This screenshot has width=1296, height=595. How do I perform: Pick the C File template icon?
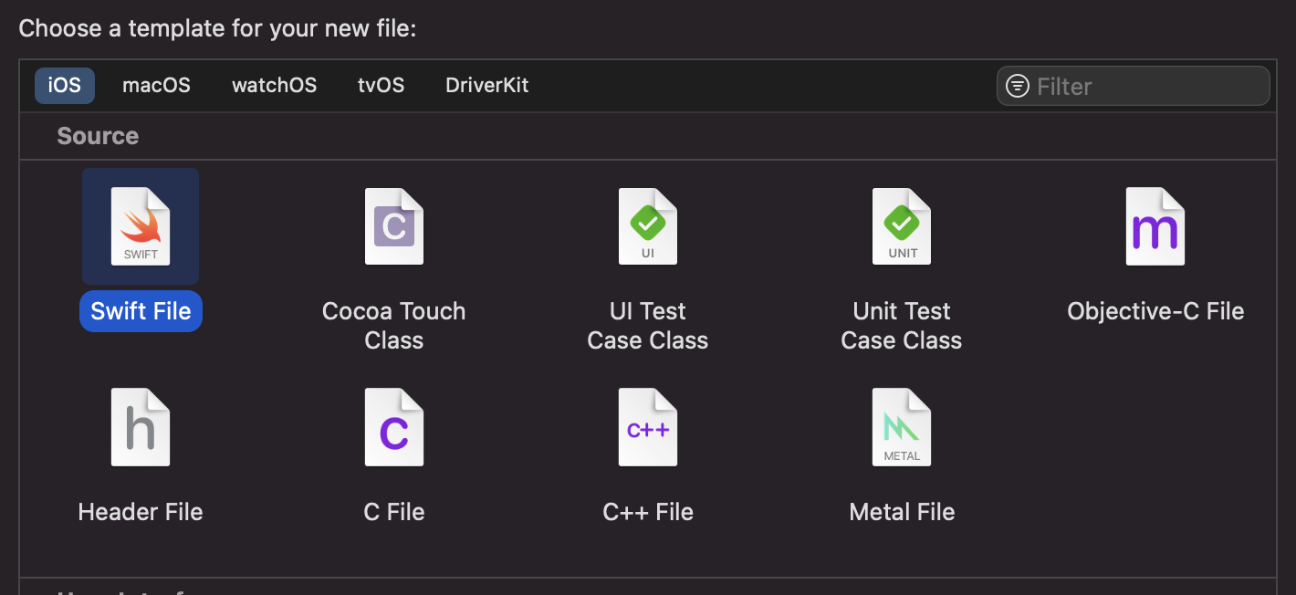pos(394,427)
